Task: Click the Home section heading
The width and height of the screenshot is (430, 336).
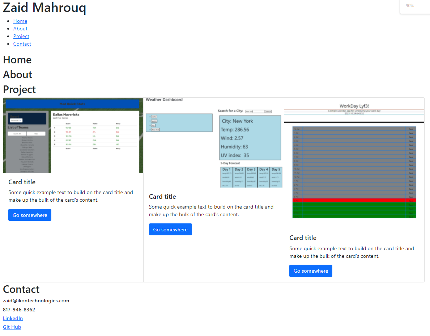Action: point(17,60)
